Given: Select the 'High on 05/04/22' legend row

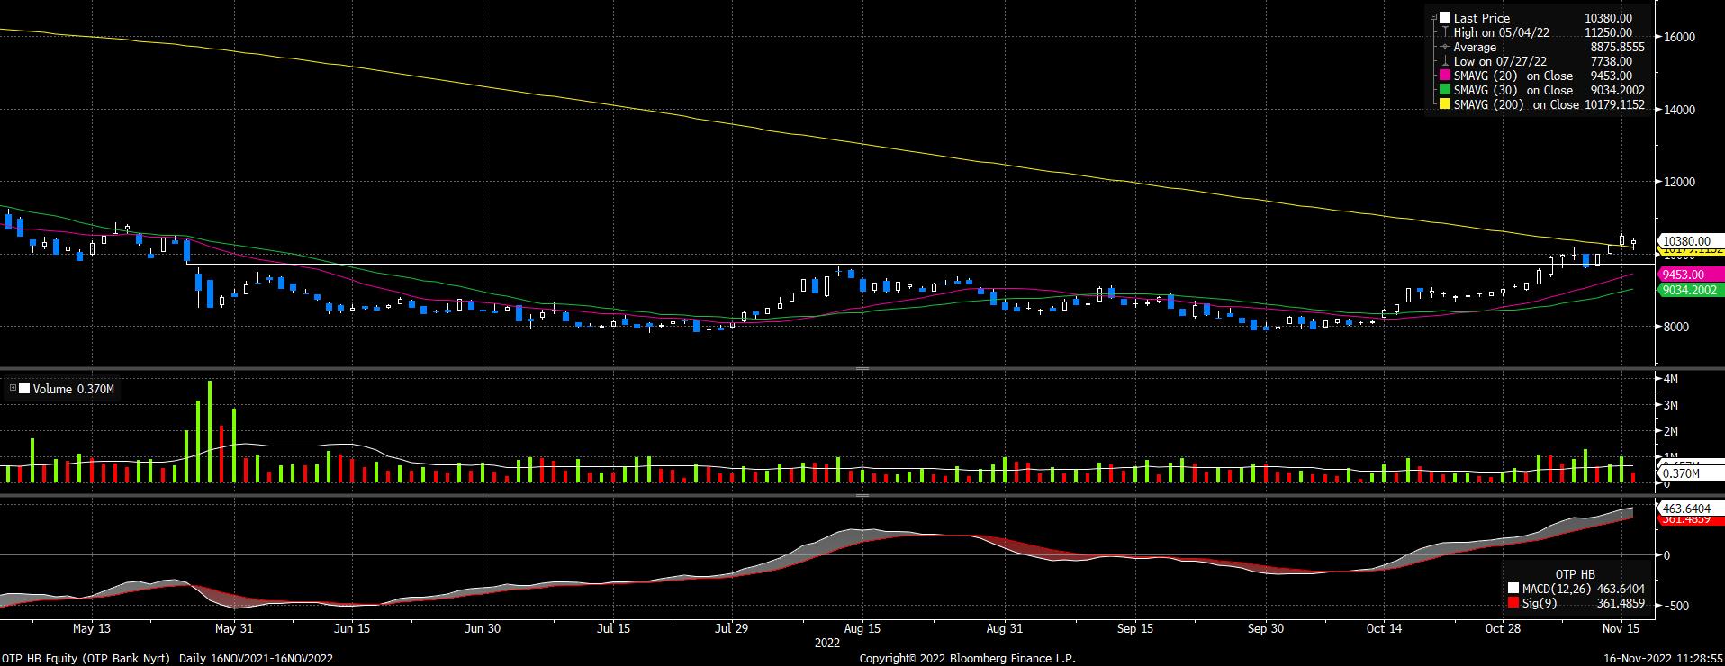Looking at the screenshot, I should tap(1543, 32).
